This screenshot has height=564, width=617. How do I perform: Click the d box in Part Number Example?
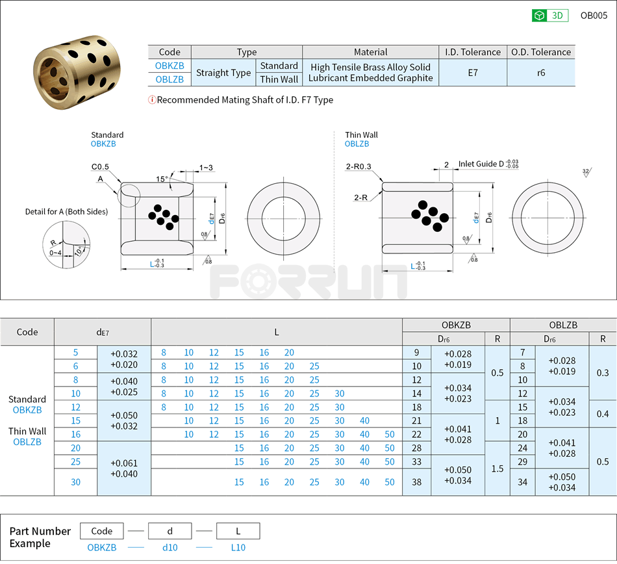170,531
